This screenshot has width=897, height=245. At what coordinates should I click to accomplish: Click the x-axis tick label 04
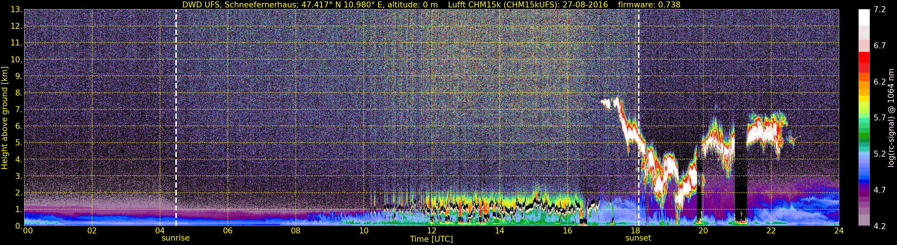160,231
